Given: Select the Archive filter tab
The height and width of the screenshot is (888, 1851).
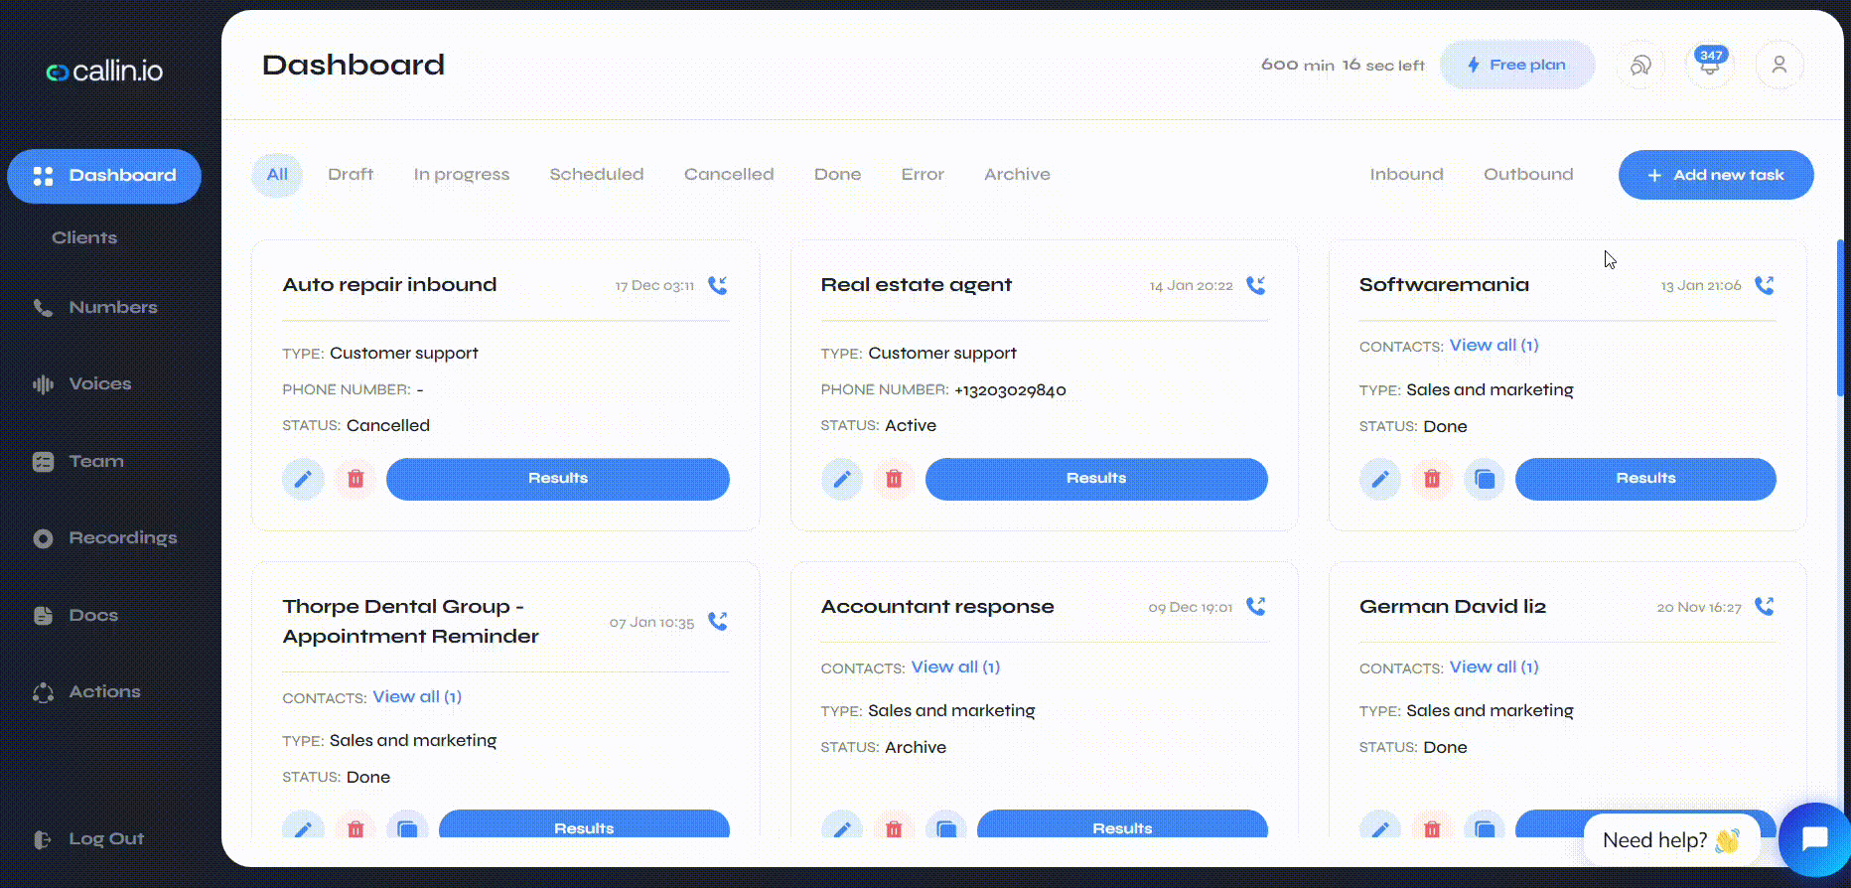Looking at the screenshot, I should pyautogui.click(x=1017, y=175).
